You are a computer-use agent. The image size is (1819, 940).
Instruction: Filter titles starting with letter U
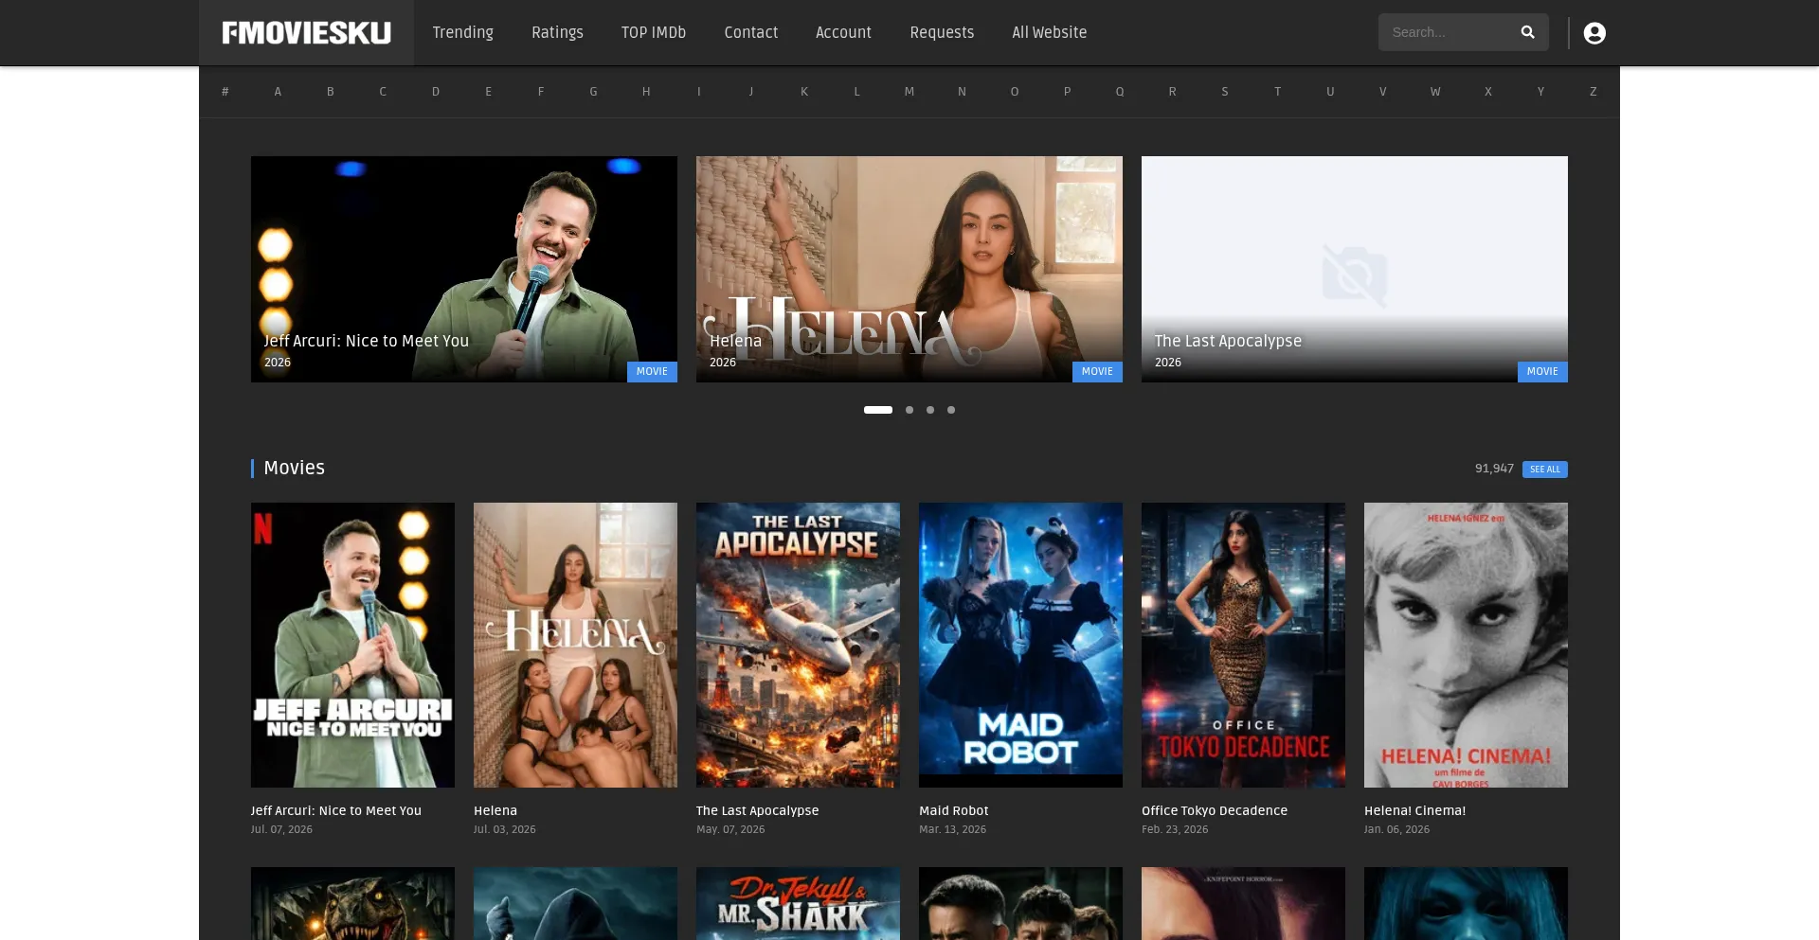(x=1330, y=92)
